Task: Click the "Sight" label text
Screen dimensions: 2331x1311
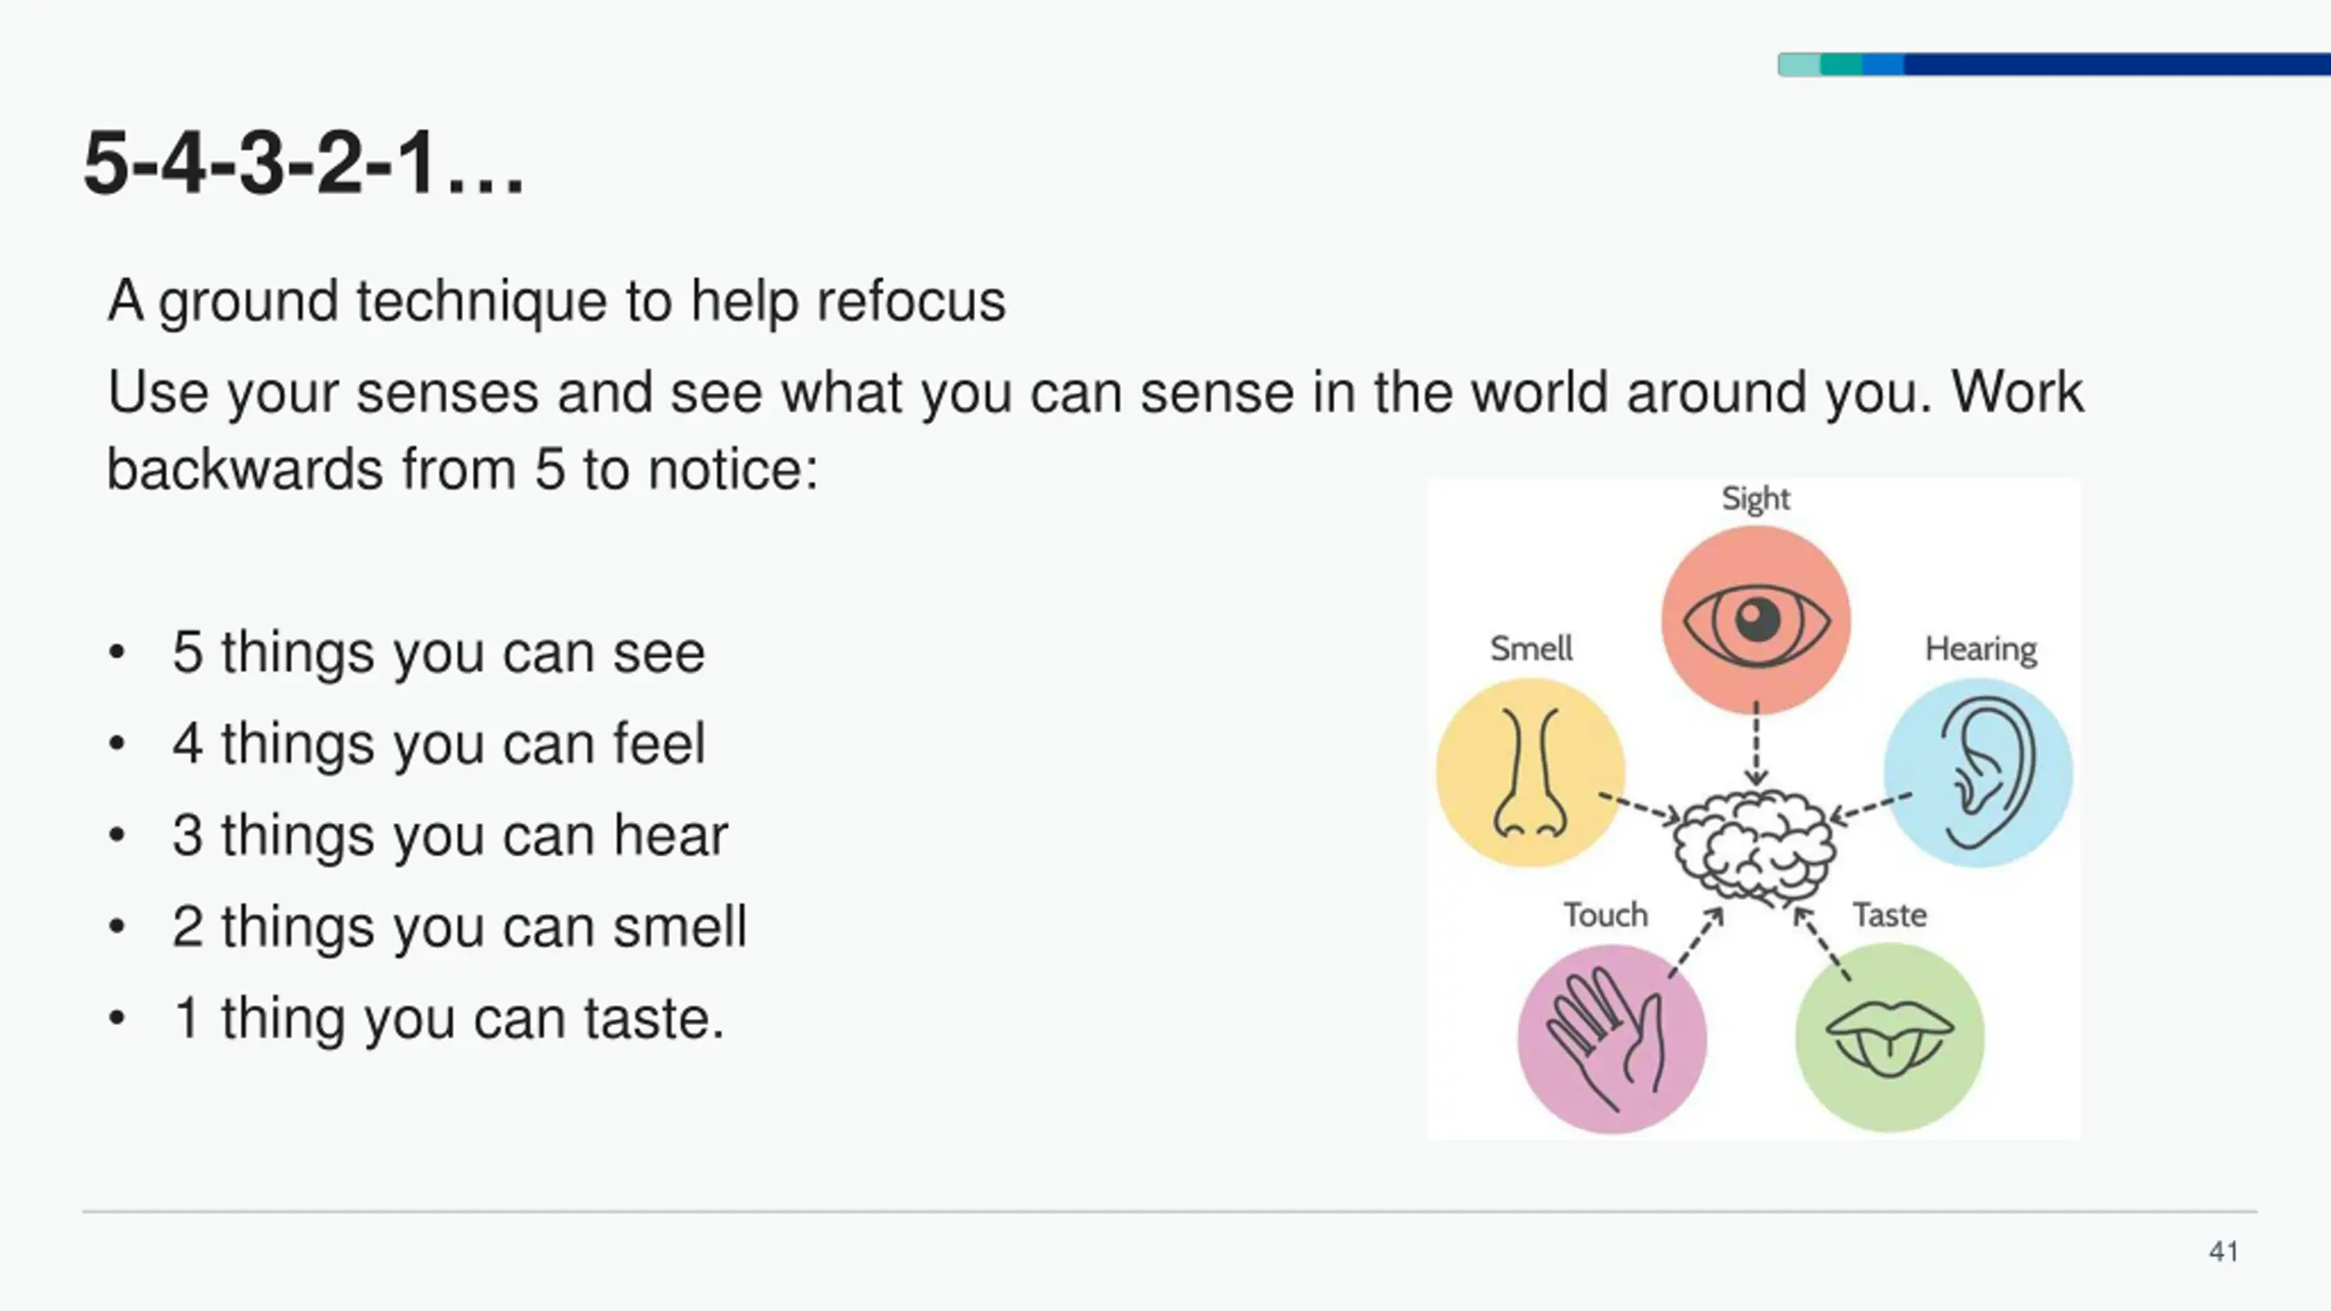Action: pos(1756,499)
